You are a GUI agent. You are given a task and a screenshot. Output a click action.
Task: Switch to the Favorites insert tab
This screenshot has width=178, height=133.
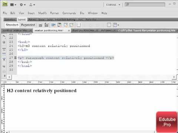pos(91,19)
